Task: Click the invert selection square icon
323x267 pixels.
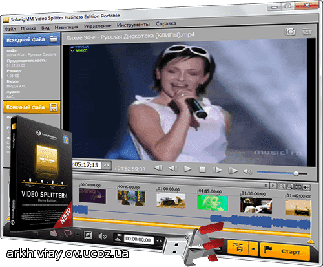Action: pyautogui.click(x=88, y=235)
